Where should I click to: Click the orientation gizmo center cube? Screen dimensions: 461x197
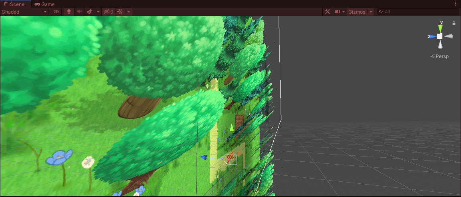(x=439, y=36)
